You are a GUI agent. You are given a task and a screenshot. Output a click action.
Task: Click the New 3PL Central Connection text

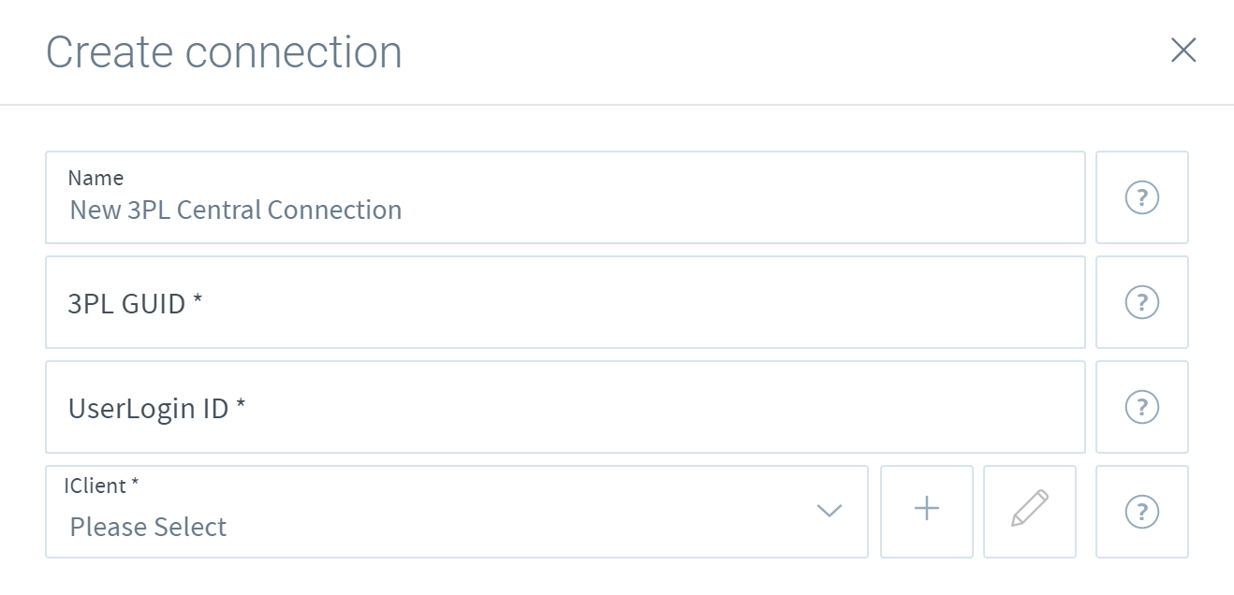pyautogui.click(x=236, y=210)
